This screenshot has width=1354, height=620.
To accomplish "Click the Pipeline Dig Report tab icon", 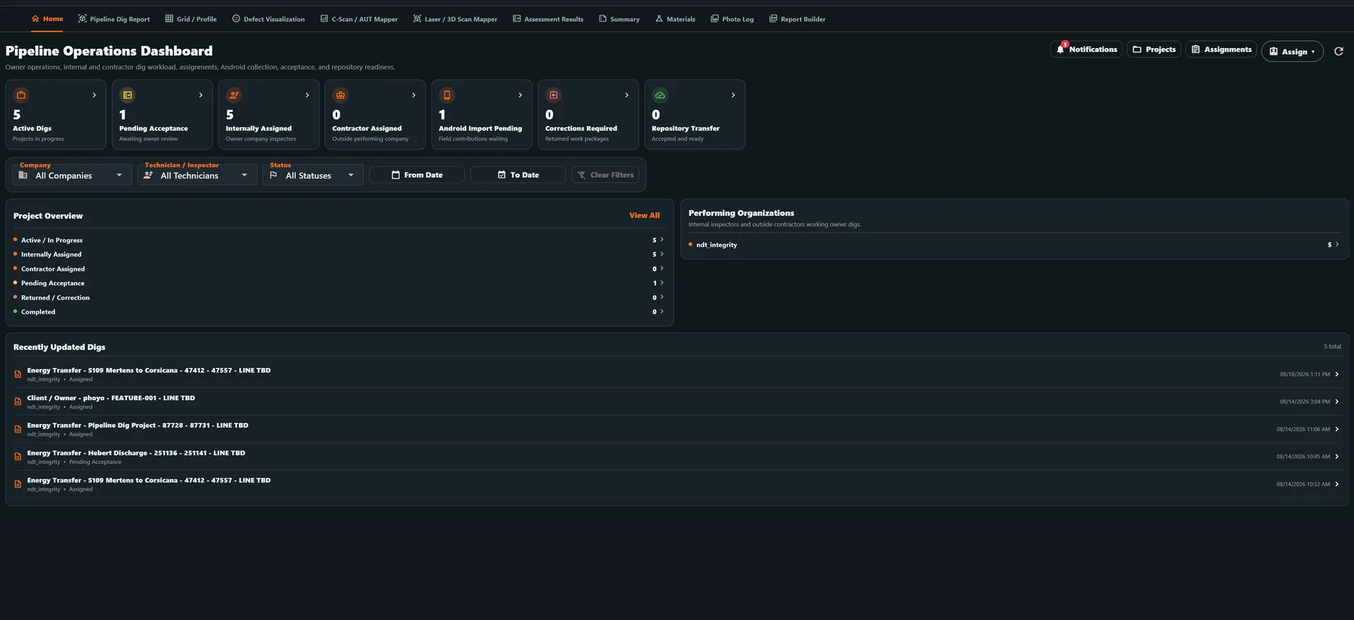I will coord(83,19).
